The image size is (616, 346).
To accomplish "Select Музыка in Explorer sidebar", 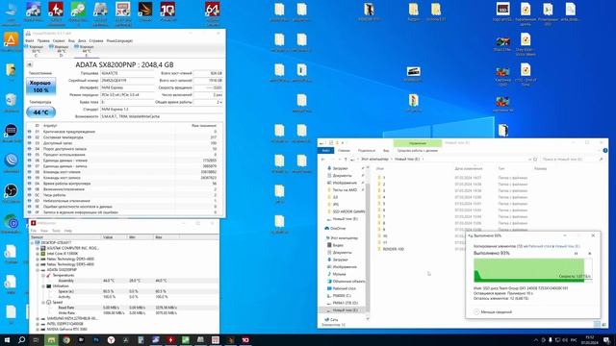I will pyautogui.click(x=339, y=274).
